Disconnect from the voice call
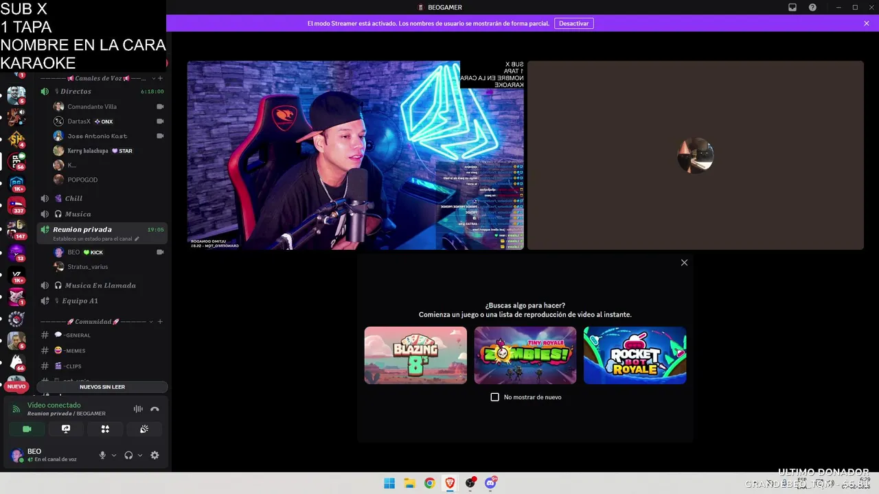 [x=155, y=409]
